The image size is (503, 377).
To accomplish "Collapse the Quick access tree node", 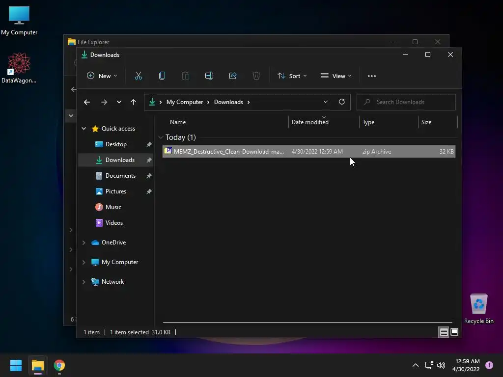I will coord(84,129).
